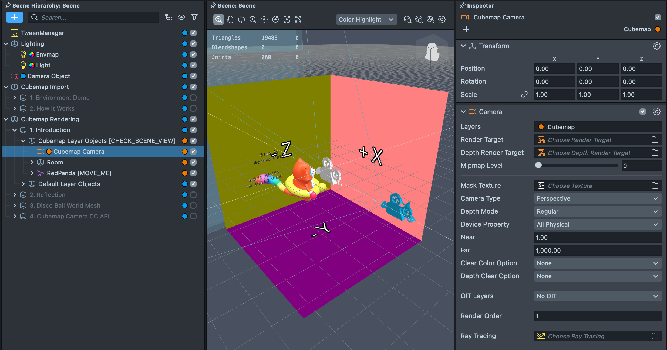Enable the 2. Reflection checkbox

click(x=193, y=195)
